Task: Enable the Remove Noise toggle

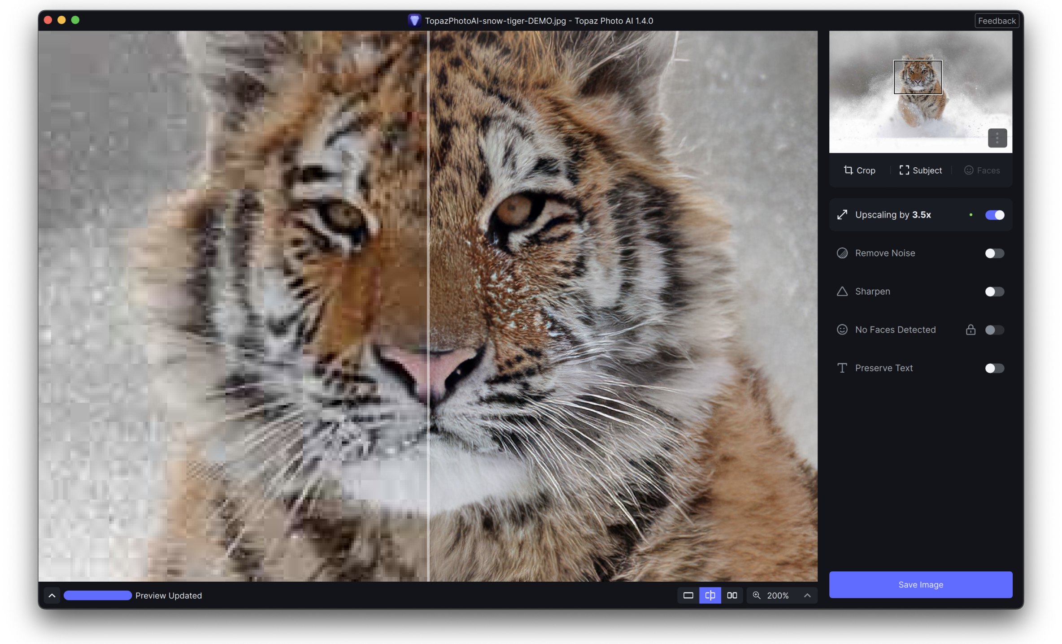Action: [994, 253]
